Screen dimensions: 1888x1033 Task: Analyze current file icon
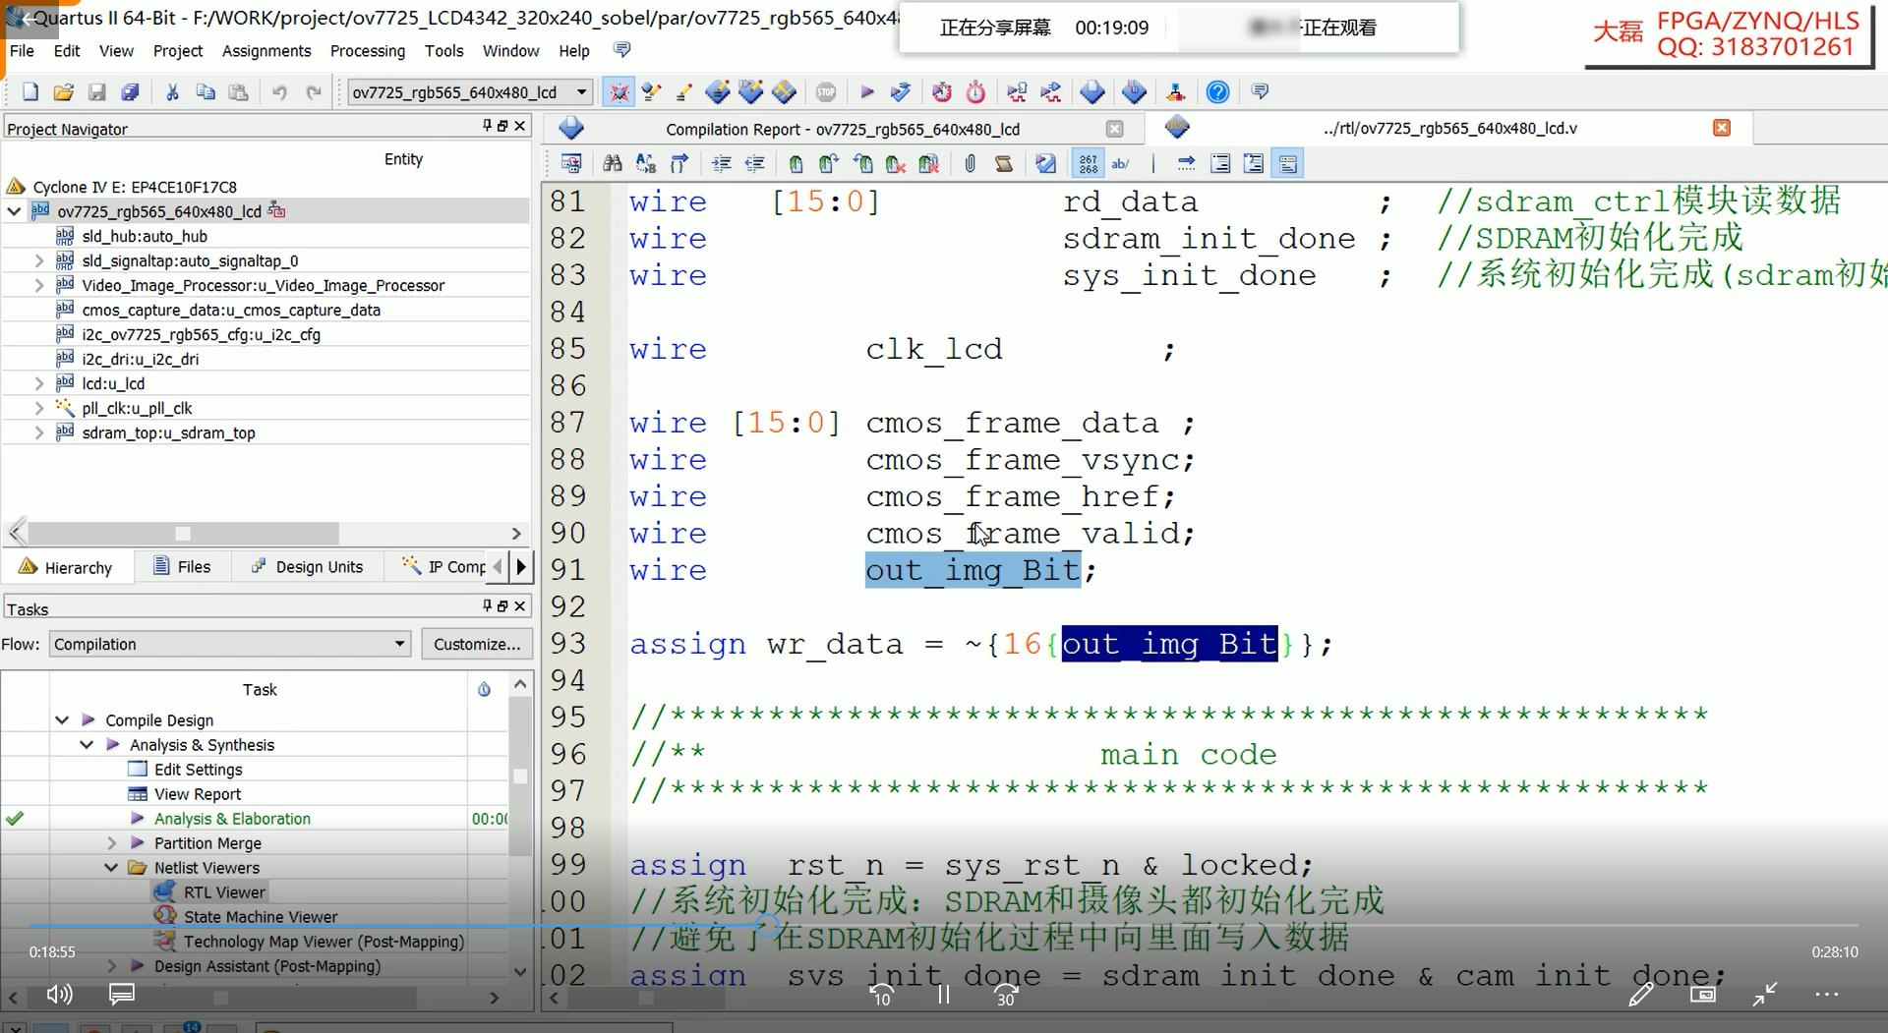pyautogui.click(x=1046, y=164)
